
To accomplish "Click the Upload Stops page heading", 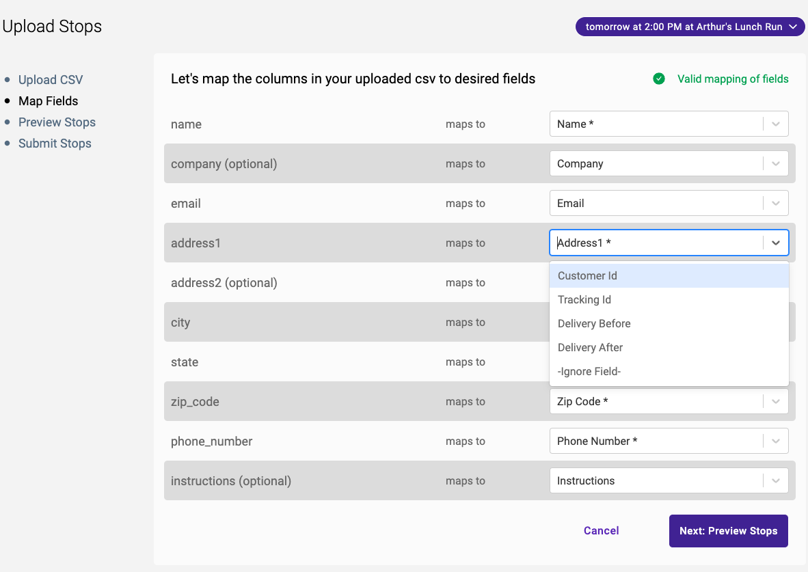I will tap(52, 26).
